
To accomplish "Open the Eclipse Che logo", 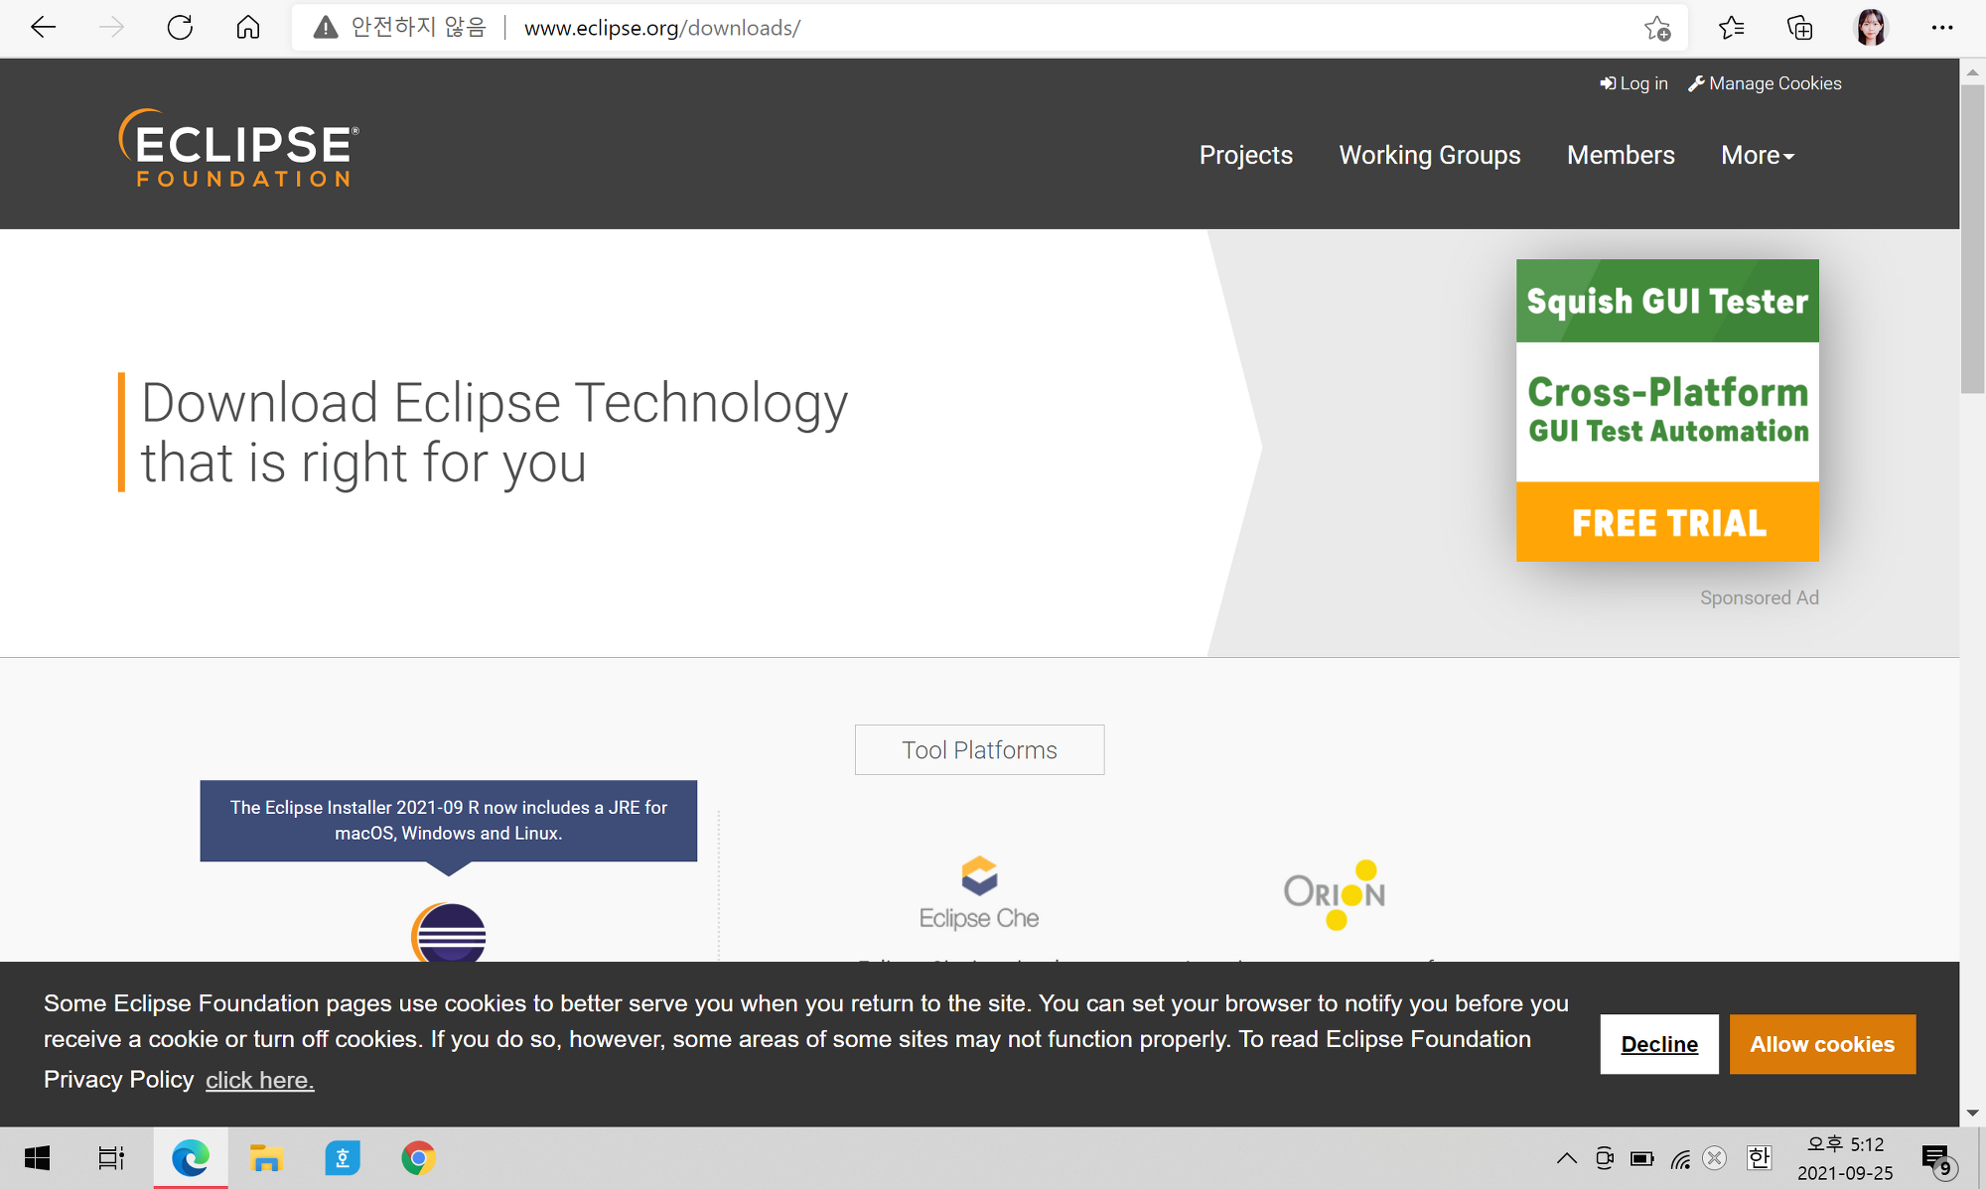I will (979, 892).
